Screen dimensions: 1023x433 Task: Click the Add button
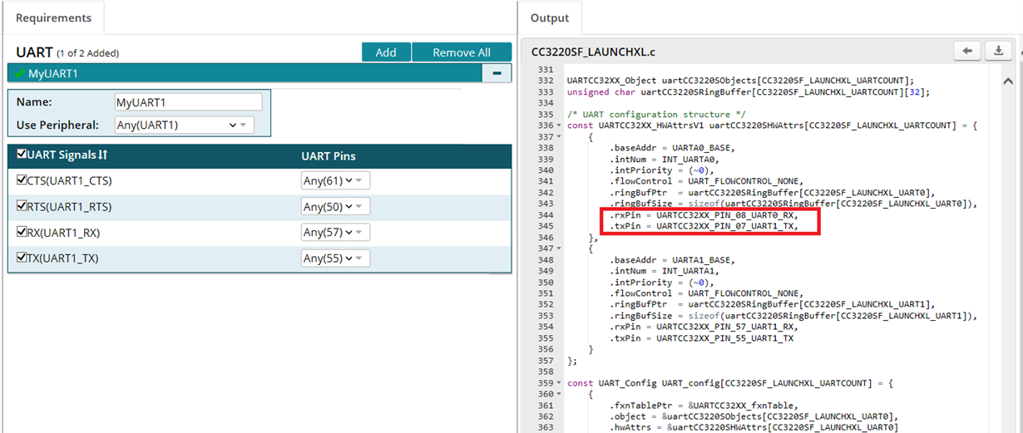click(x=386, y=52)
